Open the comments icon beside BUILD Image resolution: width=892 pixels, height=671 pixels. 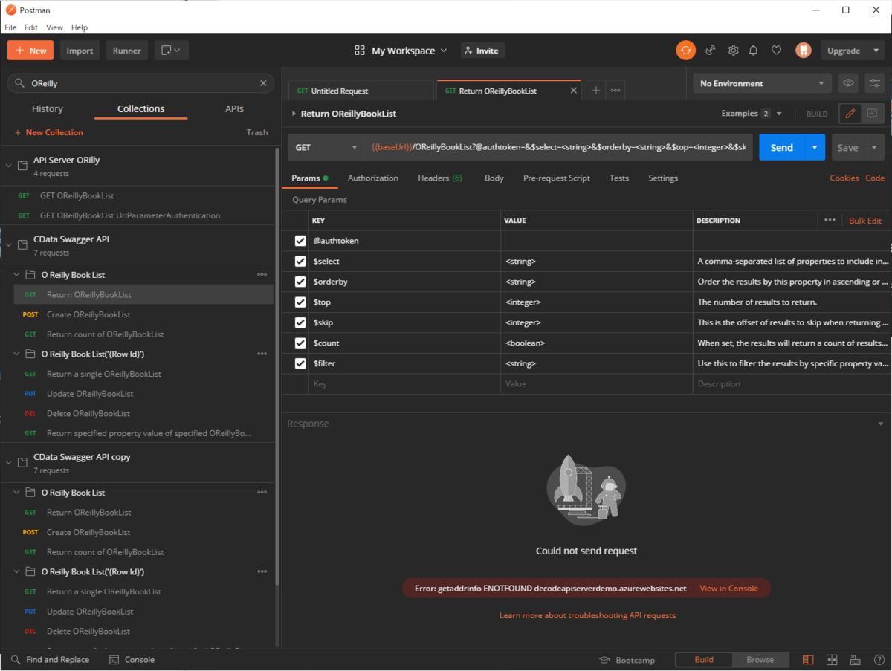tap(872, 114)
